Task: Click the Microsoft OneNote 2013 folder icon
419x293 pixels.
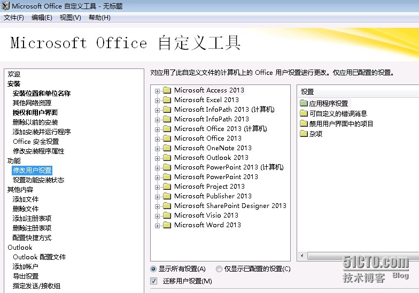Action: point(167,148)
